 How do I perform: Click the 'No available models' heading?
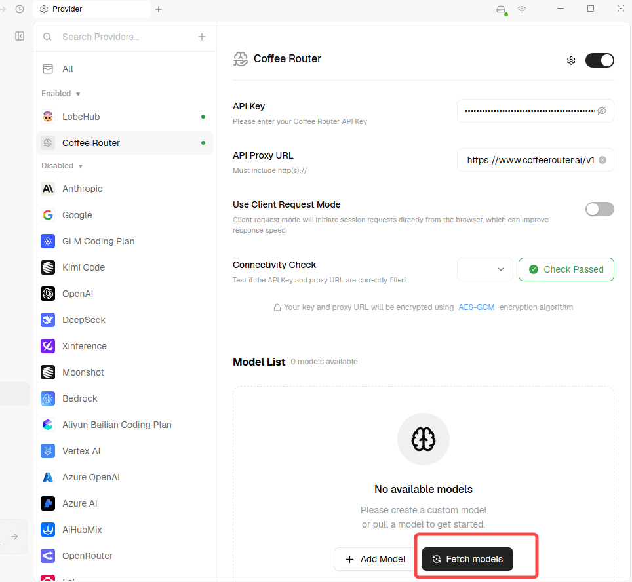tap(424, 489)
